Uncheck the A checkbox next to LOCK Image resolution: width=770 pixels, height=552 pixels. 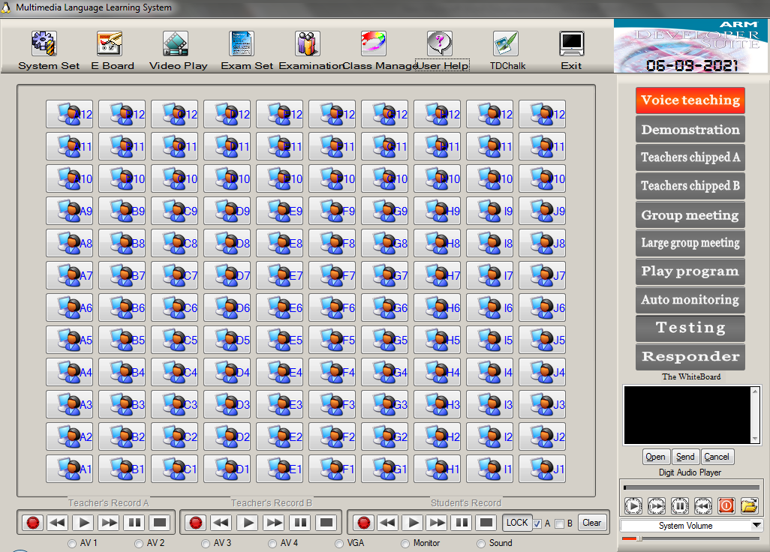pyautogui.click(x=537, y=523)
